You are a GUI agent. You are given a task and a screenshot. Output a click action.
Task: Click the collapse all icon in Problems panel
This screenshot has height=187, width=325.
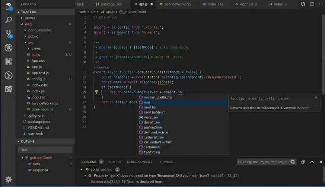303,162
